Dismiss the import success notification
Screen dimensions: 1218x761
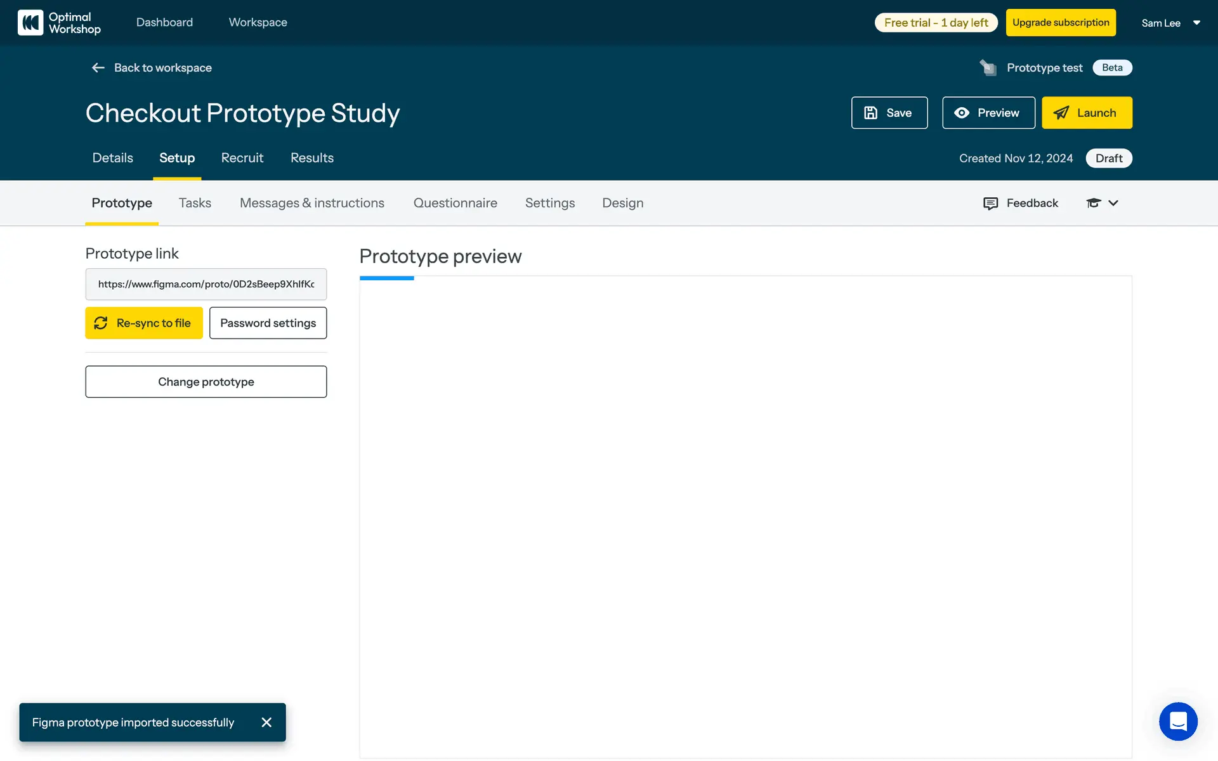pyautogui.click(x=266, y=722)
